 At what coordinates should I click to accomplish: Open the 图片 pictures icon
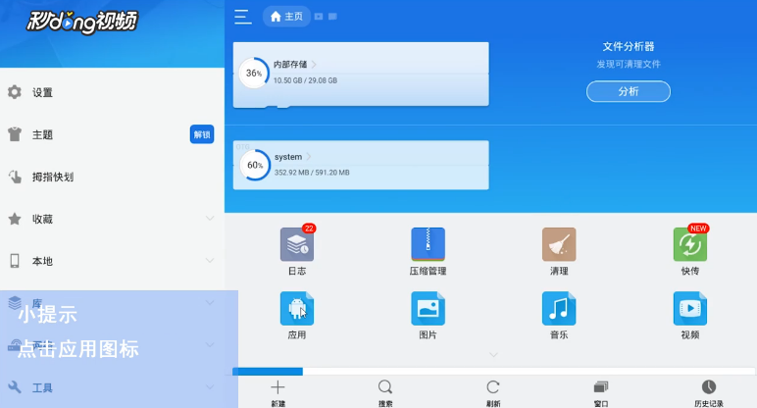[x=428, y=309]
